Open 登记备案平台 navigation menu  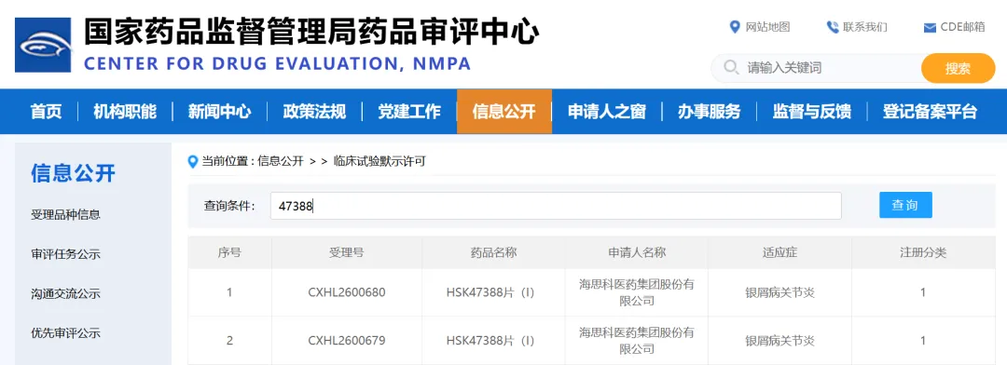click(930, 112)
